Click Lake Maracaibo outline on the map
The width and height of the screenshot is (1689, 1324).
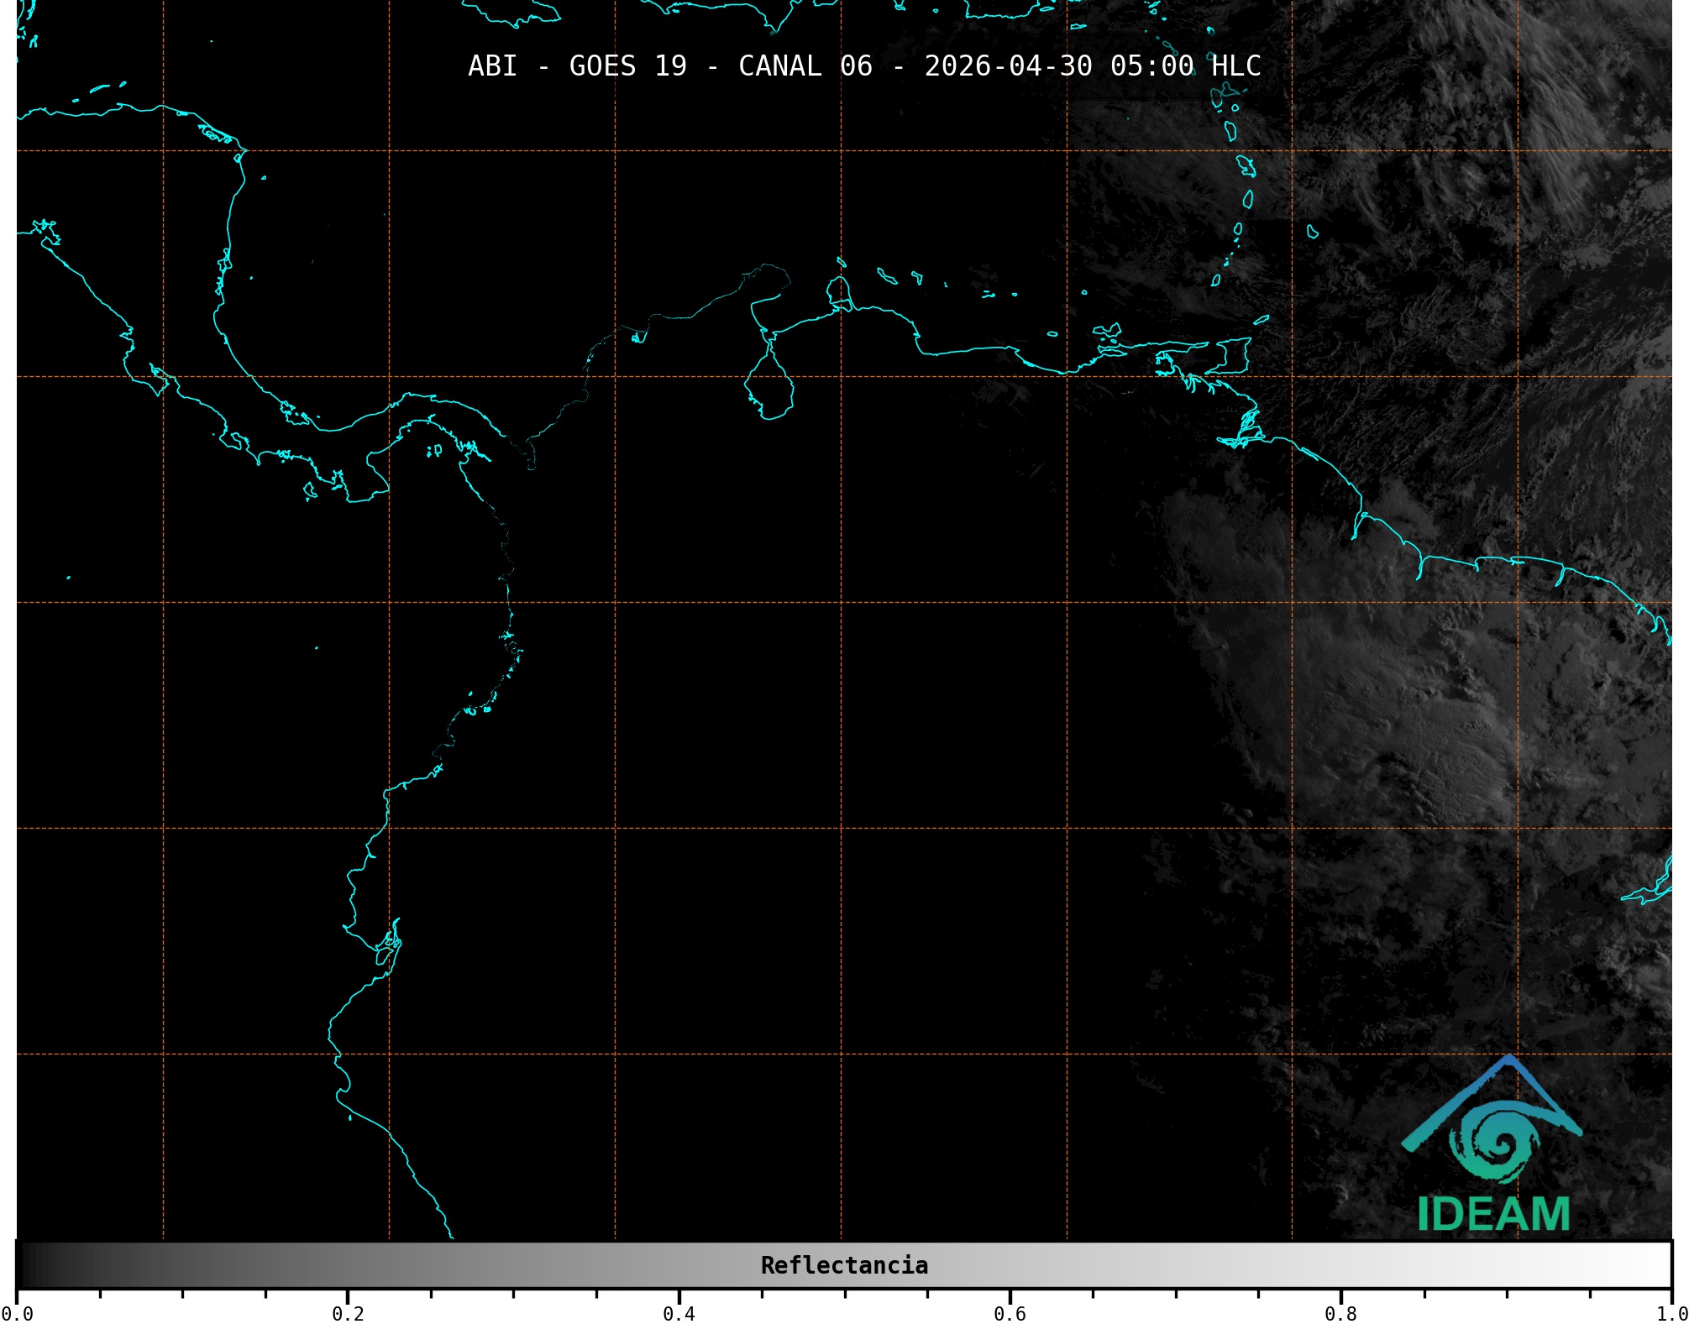tap(770, 388)
